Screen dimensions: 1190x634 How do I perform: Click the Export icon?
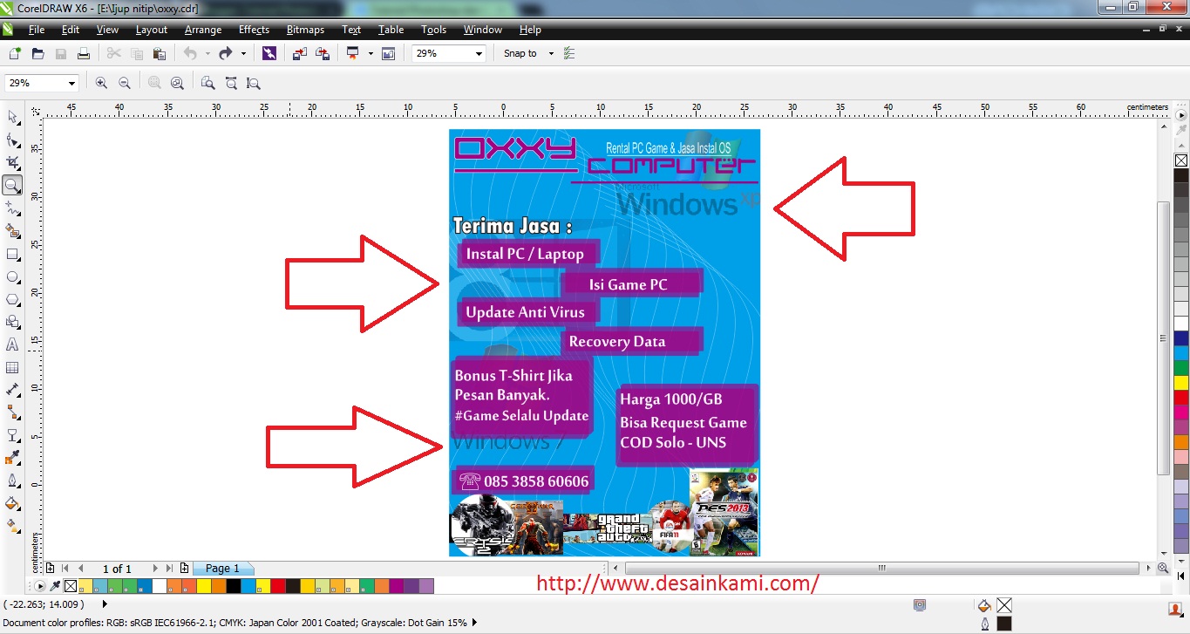pyautogui.click(x=323, y=53)
